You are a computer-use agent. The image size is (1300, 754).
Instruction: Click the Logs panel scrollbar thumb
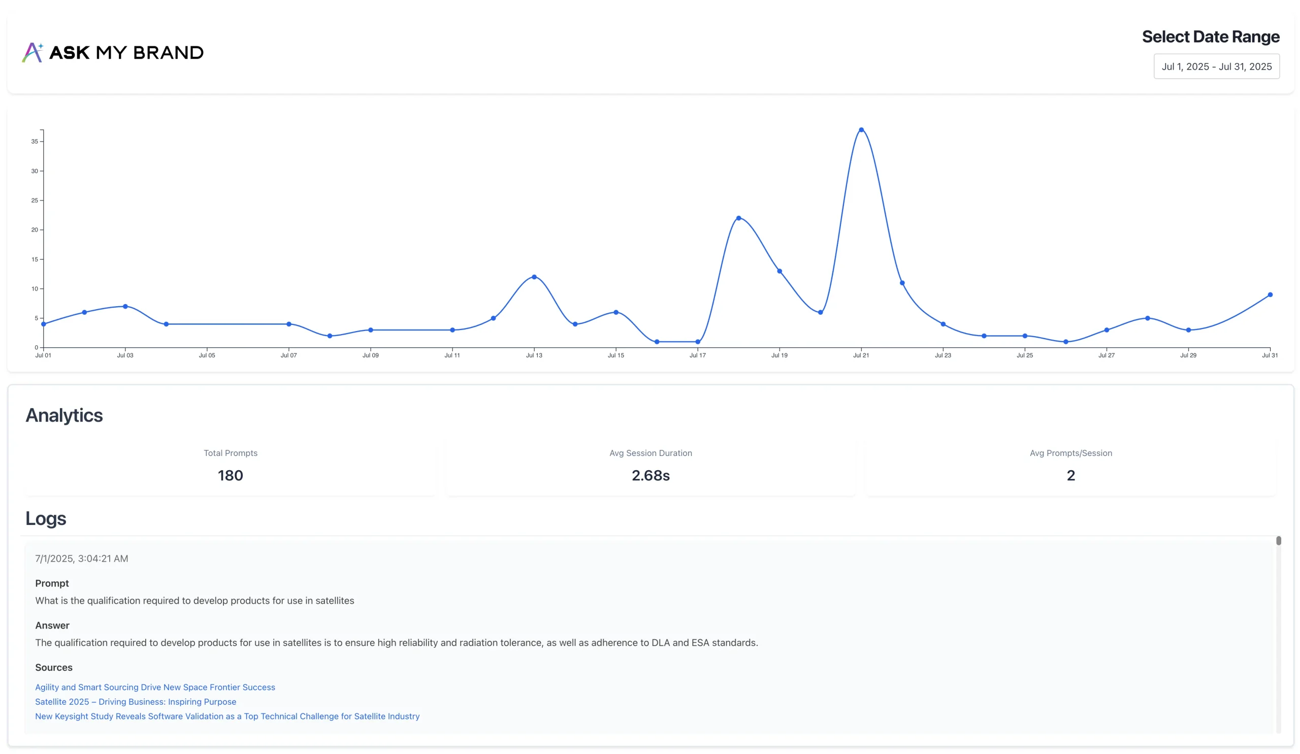tap(1278, 540)
